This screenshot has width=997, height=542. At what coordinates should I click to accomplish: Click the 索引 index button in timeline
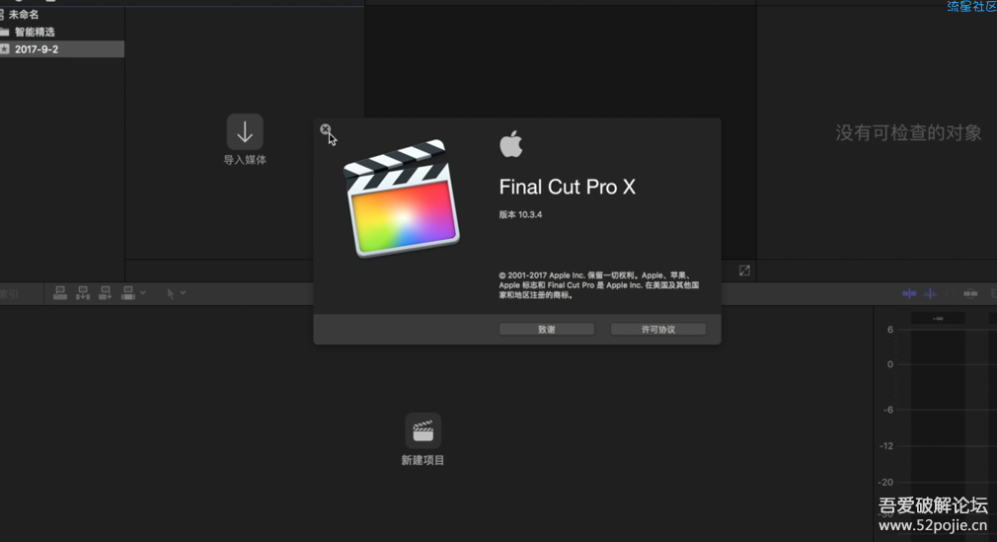pyautogui.click(x=9, y=294)
